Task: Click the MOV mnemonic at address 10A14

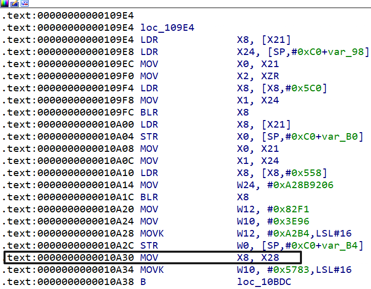Action: pos(149,185)
